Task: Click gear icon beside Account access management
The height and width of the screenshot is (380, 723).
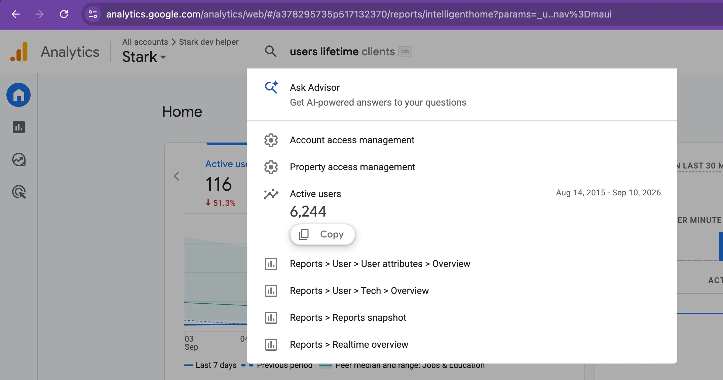Action: pos(271,140)
